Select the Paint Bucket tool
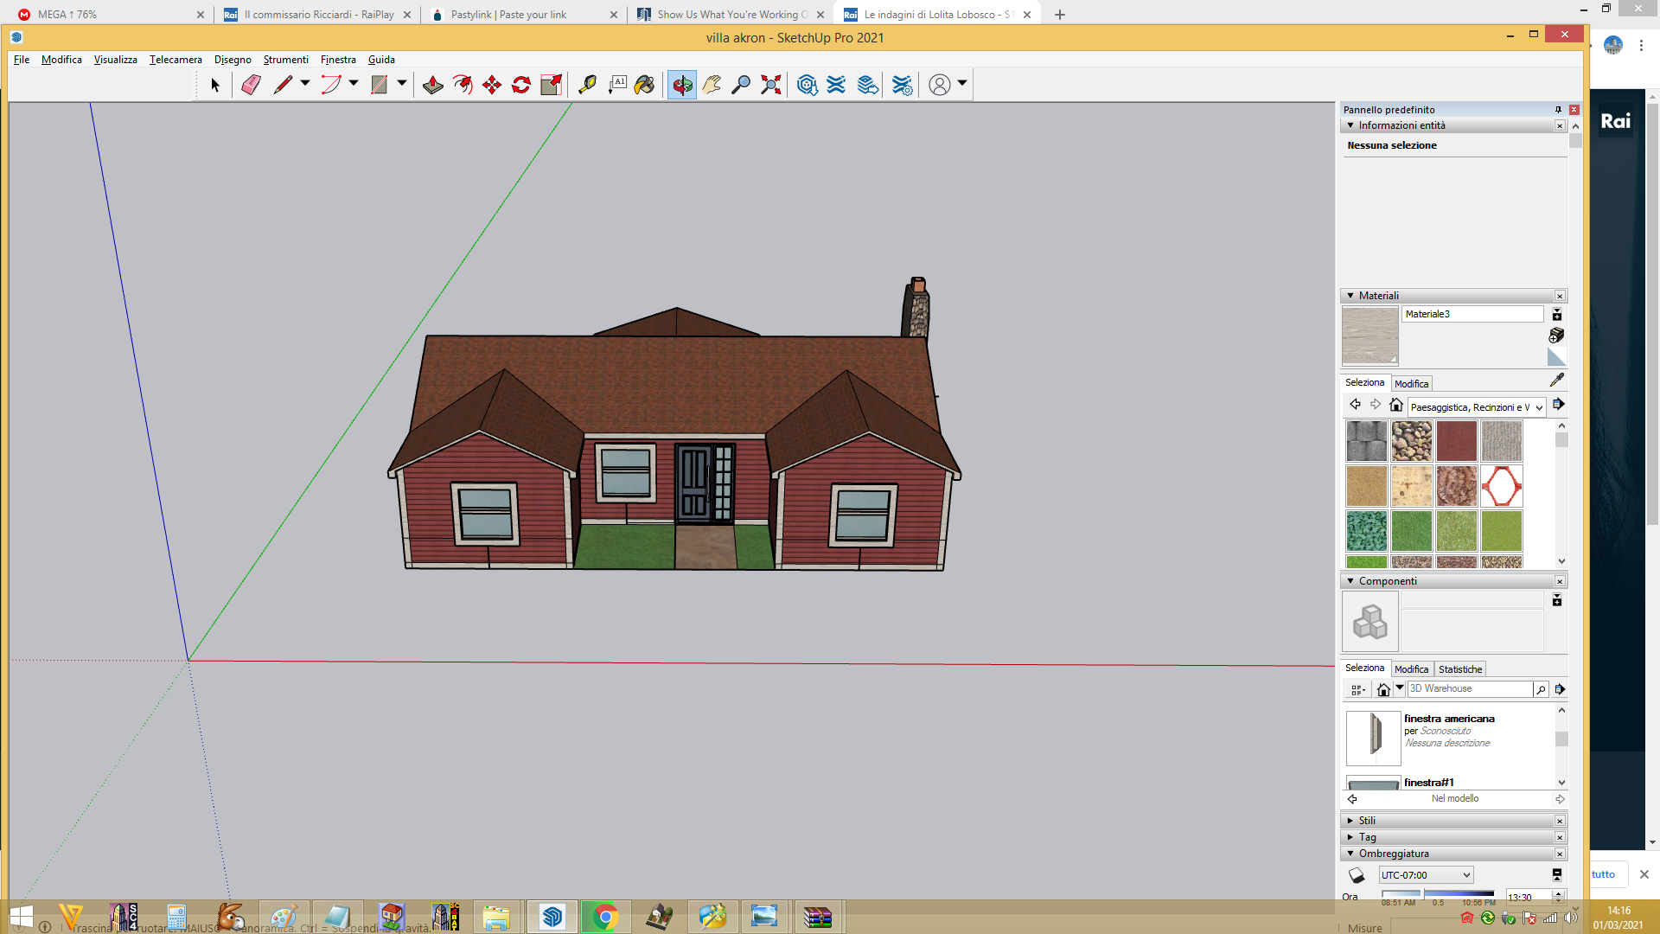Viewport: 1660px width, 934px height. point(644,85)
